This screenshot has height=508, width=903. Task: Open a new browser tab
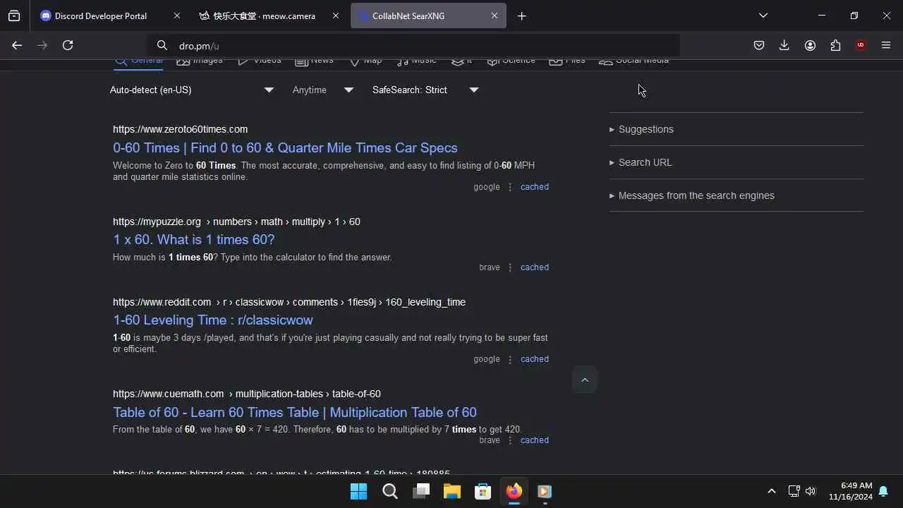(x=521, y=16)
